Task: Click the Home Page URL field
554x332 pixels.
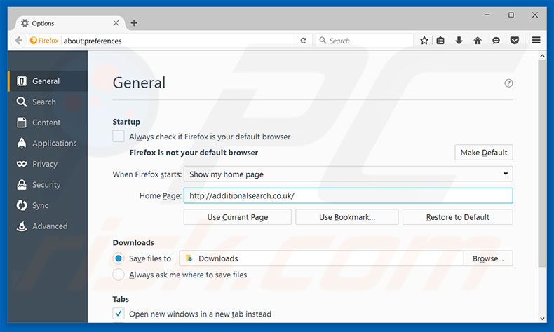Action: [348, 195]
